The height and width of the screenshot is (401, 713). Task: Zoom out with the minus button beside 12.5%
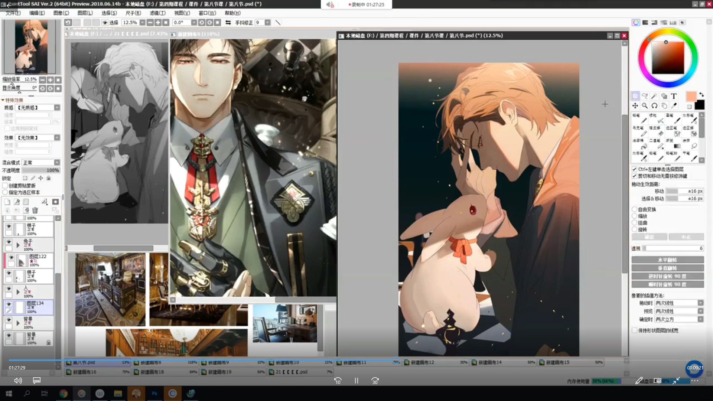click(x=150, y=23)
